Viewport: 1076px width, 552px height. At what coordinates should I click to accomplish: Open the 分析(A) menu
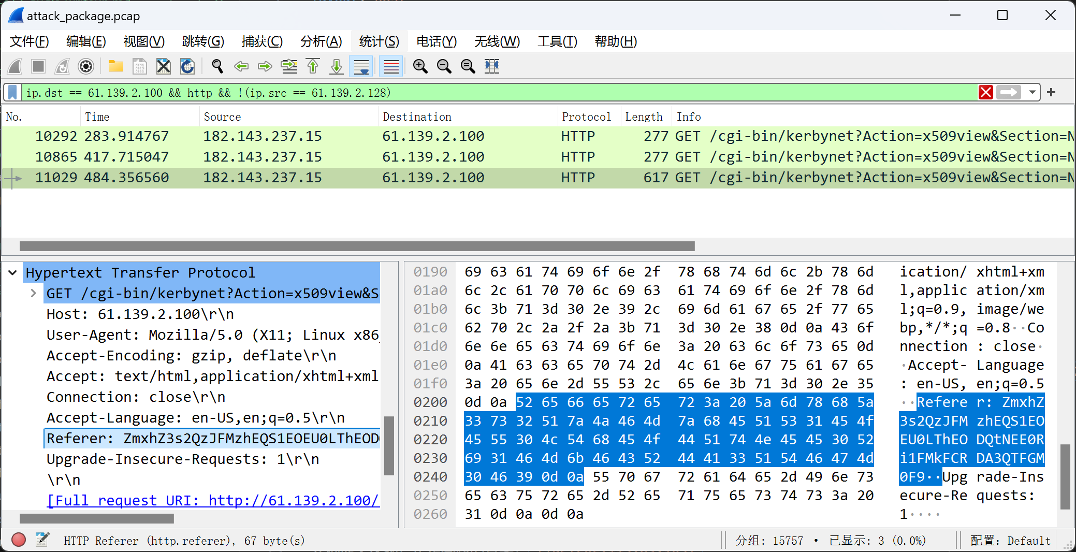tap(321, 41)
